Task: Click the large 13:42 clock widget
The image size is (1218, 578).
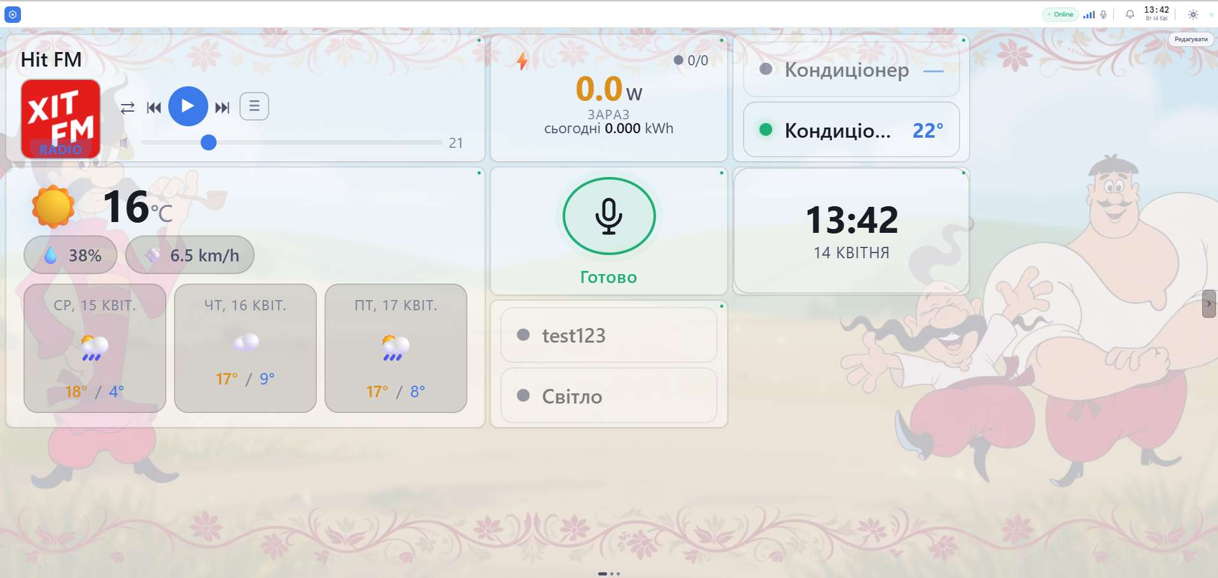Action: point(852,220)
